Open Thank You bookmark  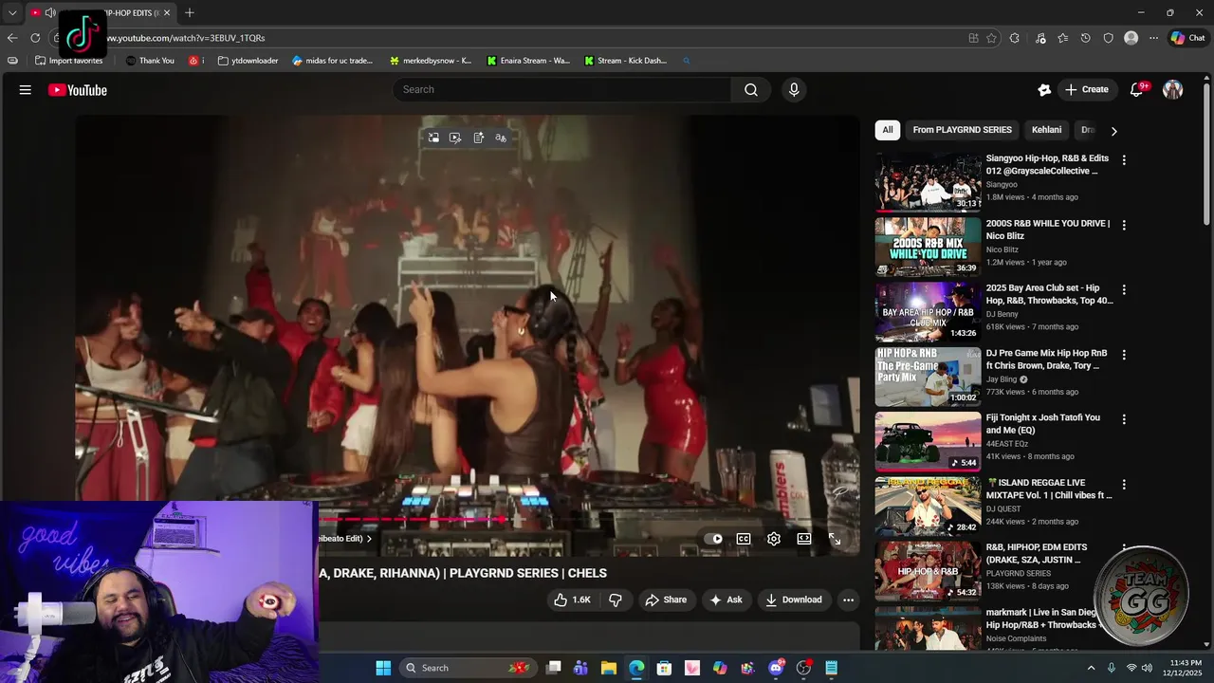click(150, 61)
